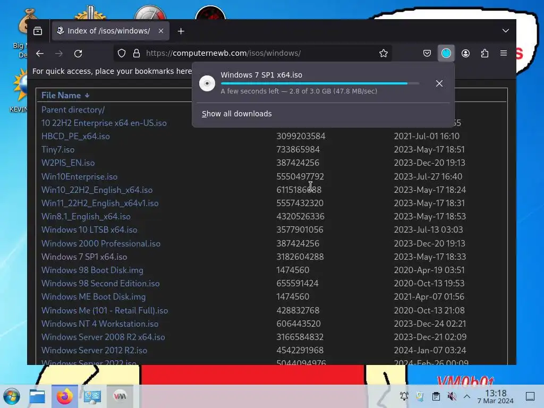View site security padlock info
Image resolution: width=544 pixels, height=408 pixels.
[x=137, y=54]
